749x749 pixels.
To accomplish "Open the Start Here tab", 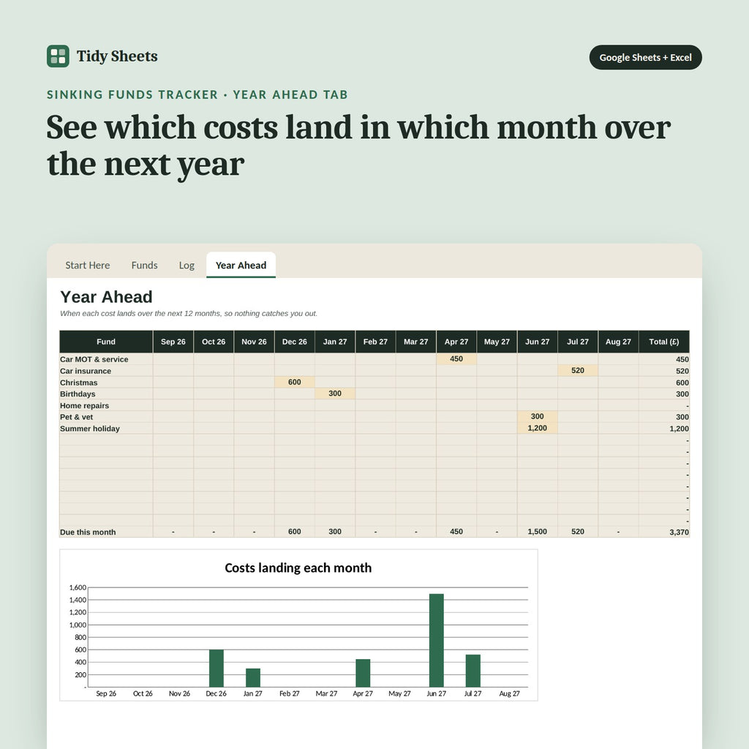I will point(88,265).
